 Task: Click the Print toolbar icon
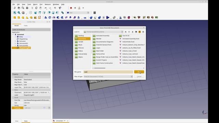[x=27, y=8]
